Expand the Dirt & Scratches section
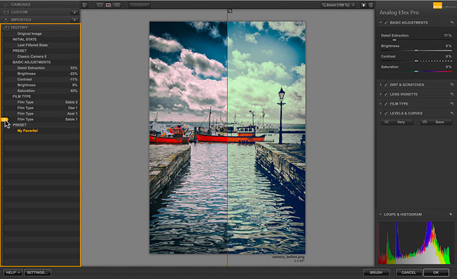 point(380,84)
